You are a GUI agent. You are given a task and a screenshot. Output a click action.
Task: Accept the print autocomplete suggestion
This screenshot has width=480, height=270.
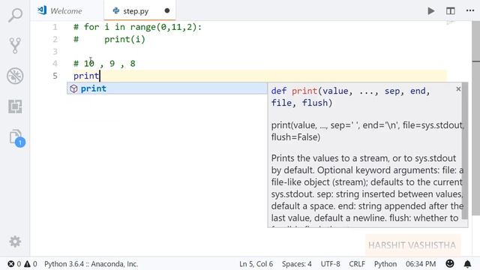167,88
